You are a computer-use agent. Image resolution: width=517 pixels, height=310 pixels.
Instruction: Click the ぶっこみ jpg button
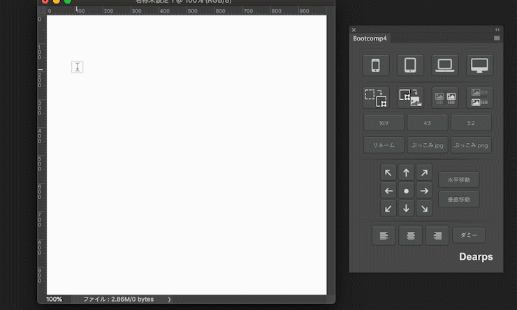pyautogui.click(x=427, y=145)
